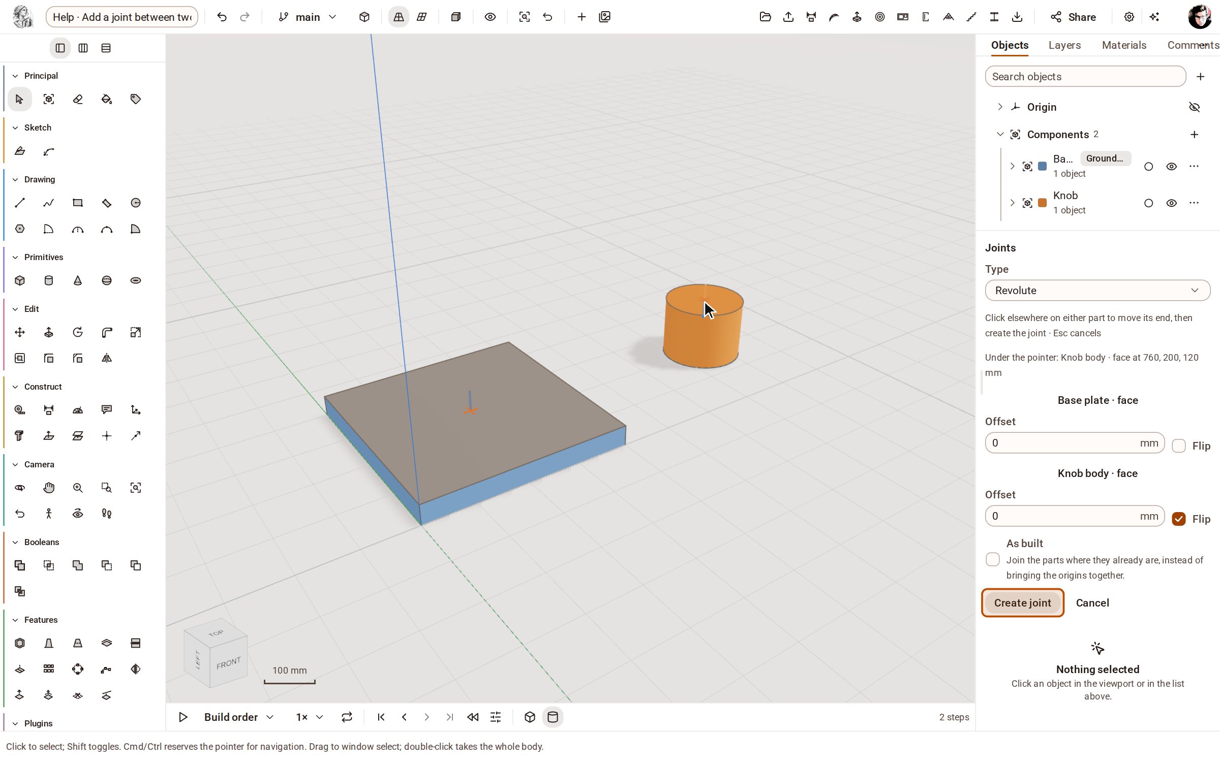Click the Knob orange color swatch
Screen dimensions: 1220x762
tap(1043, 203)
